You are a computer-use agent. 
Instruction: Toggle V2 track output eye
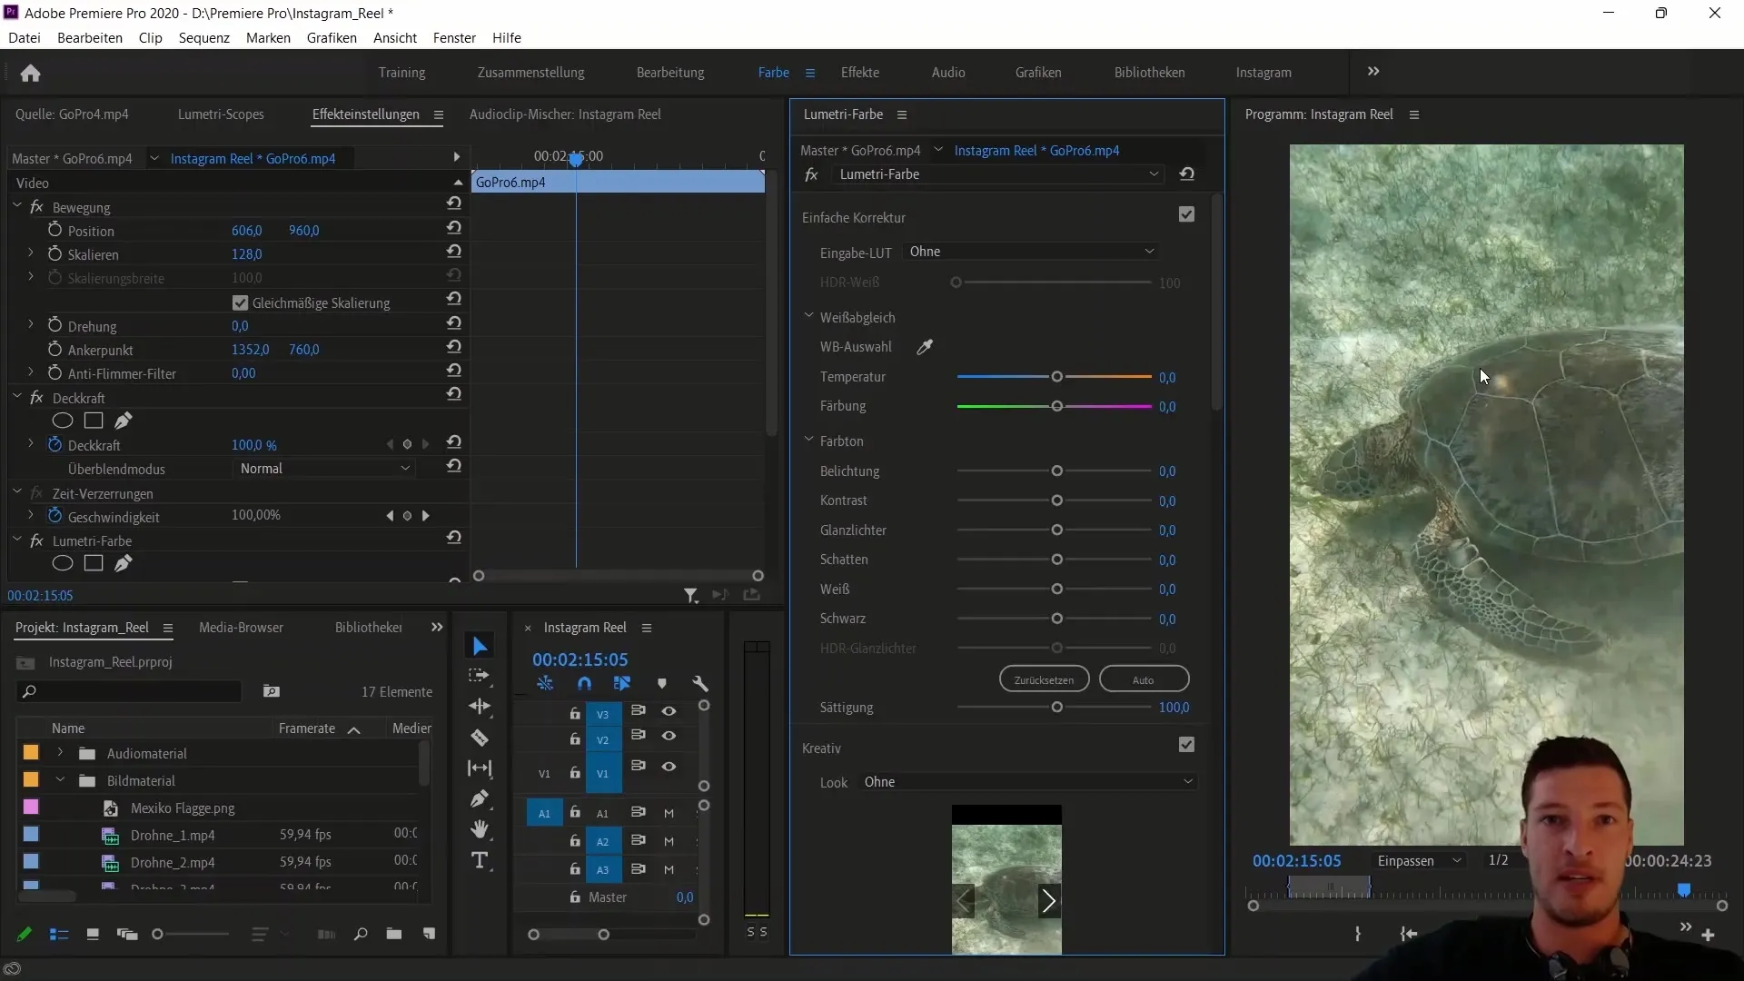point(669,736)
